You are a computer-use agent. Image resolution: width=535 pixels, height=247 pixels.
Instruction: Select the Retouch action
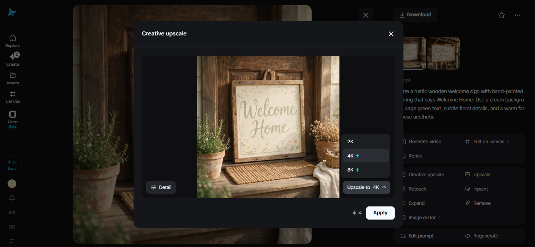click(x=417, y=189)
